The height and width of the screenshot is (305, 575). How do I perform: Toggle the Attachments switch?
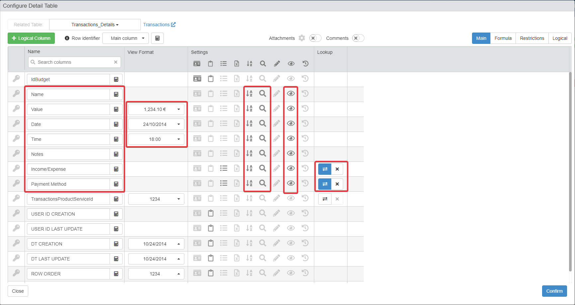[315, 38]
